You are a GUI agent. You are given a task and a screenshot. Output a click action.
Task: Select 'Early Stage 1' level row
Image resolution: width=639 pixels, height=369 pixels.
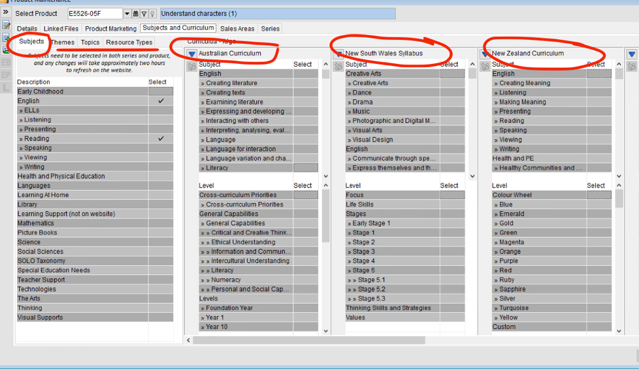pos(393,223)
